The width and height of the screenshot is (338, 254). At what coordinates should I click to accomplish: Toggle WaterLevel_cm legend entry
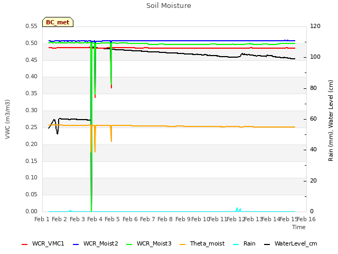click(x=290, y=243)
